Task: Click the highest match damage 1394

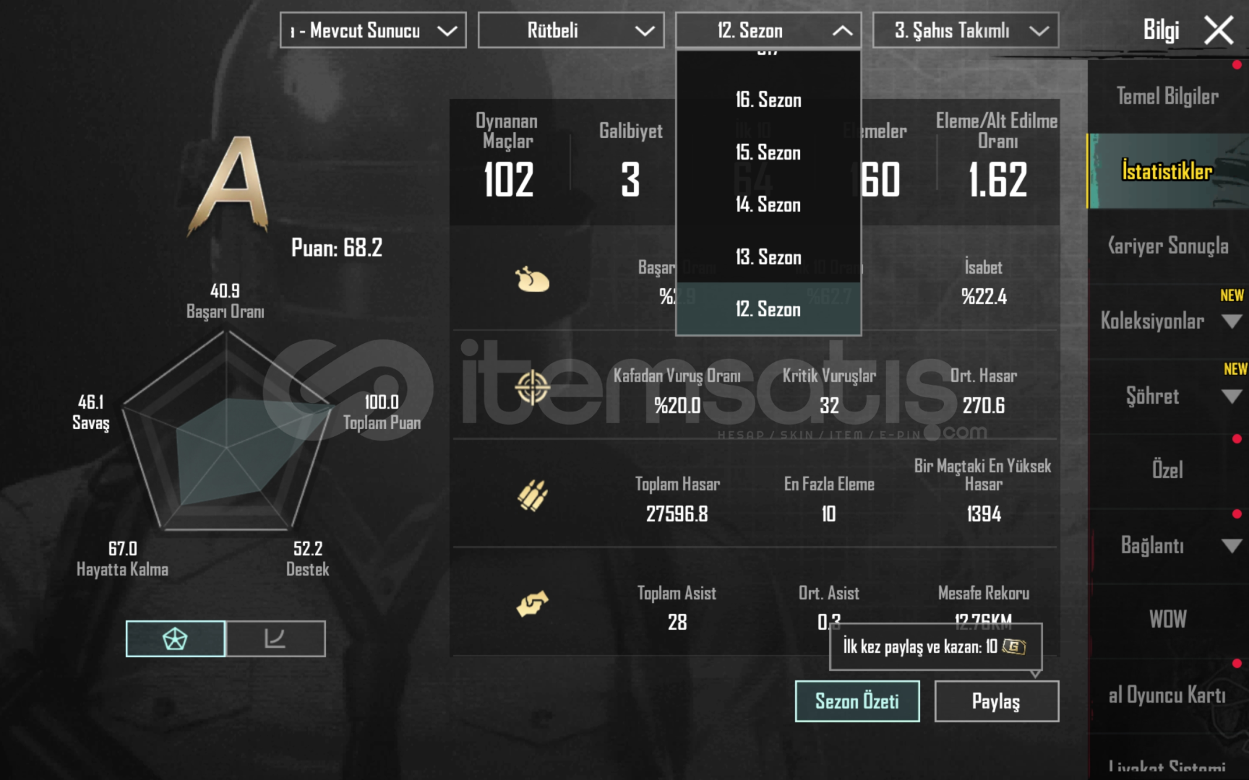Action: 984,514
